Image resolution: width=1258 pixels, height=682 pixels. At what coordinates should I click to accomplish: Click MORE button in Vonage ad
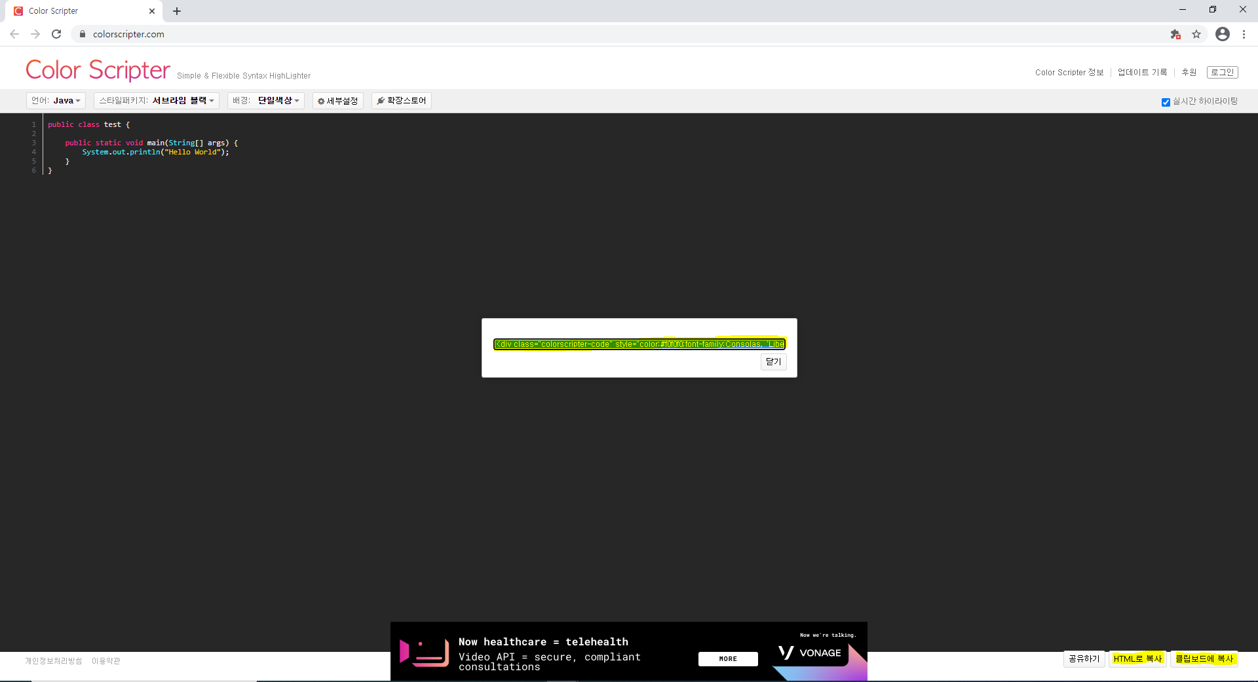pyautogui.click(x=728, y=659)
